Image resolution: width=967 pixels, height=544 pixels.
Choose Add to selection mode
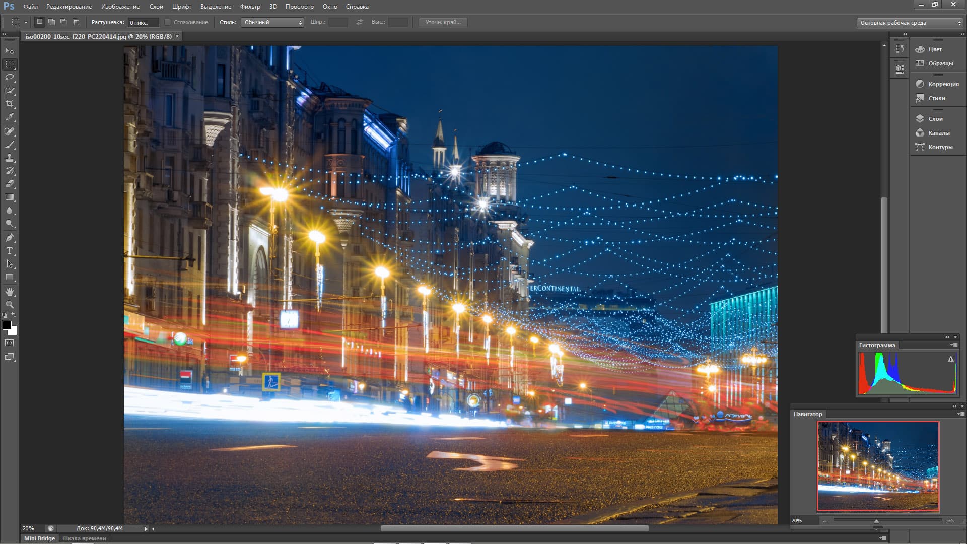(51, 22)
